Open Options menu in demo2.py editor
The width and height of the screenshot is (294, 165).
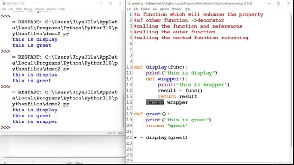(164, 9)
